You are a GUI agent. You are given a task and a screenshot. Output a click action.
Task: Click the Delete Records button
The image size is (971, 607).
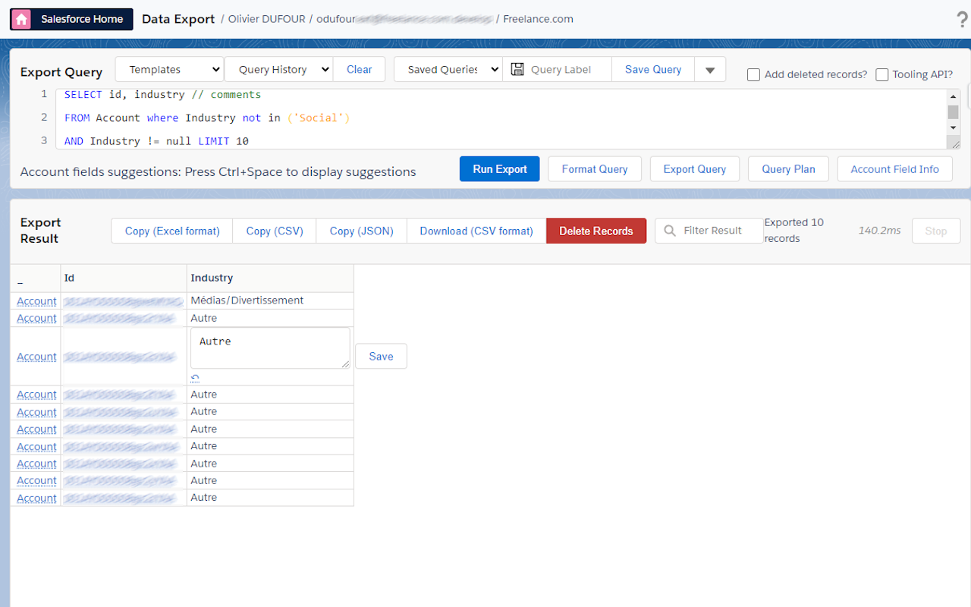[x=596, y=230]
